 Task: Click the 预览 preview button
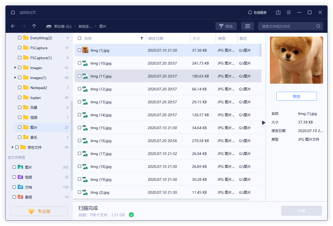296,96
